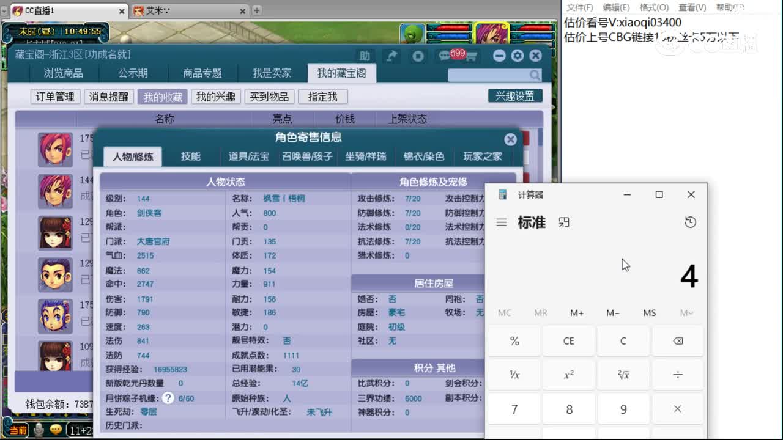
Task: Open the shopping cart icon in 藏宝阁 title bar
Action: click(x=471, y=56)
